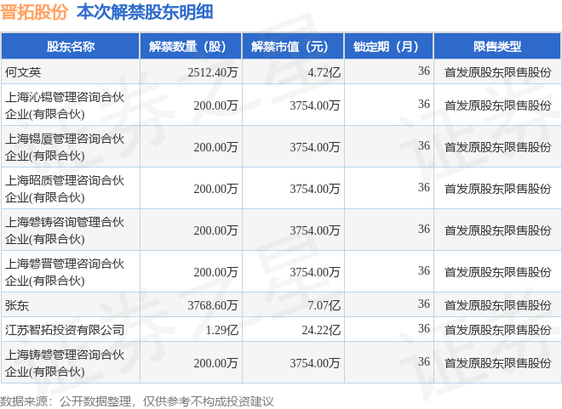Click 3754.00万 in the 上海锡厦 row
562x409 pixels.
click(x=315, y=147)
